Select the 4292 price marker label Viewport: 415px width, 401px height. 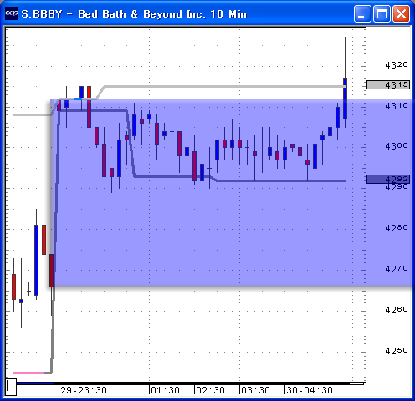[x=388, y=179]
